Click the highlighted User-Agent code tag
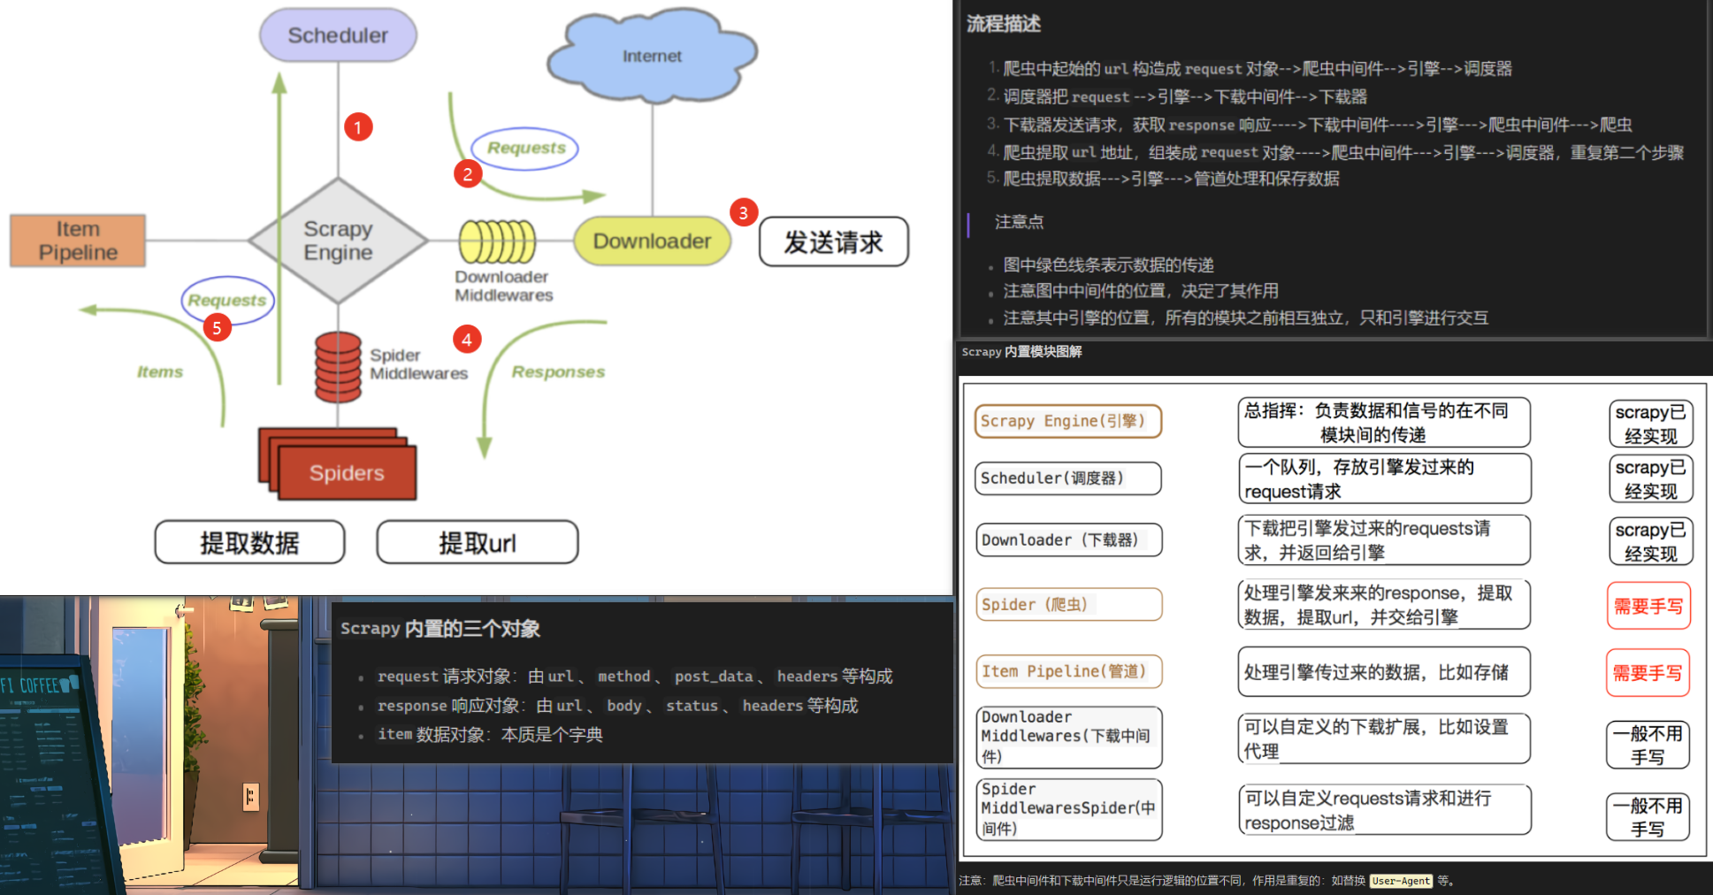Image resolution: width=1713 pixels, height=895 pixels. click(1401, 881)
